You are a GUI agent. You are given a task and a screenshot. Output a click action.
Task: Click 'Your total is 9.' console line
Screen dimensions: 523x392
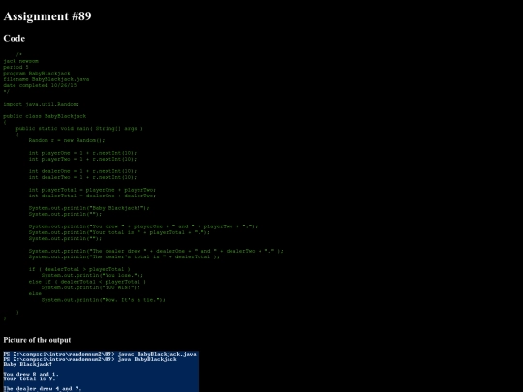coord(29,379)
